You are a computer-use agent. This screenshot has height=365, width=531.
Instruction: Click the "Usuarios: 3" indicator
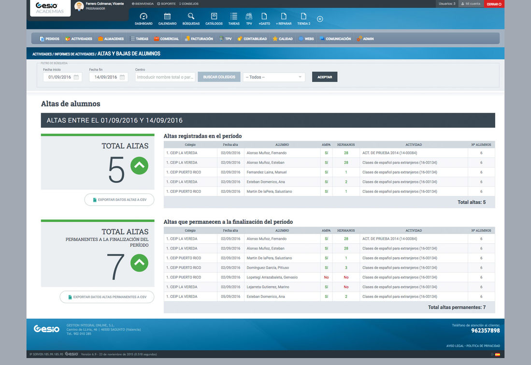447,4
